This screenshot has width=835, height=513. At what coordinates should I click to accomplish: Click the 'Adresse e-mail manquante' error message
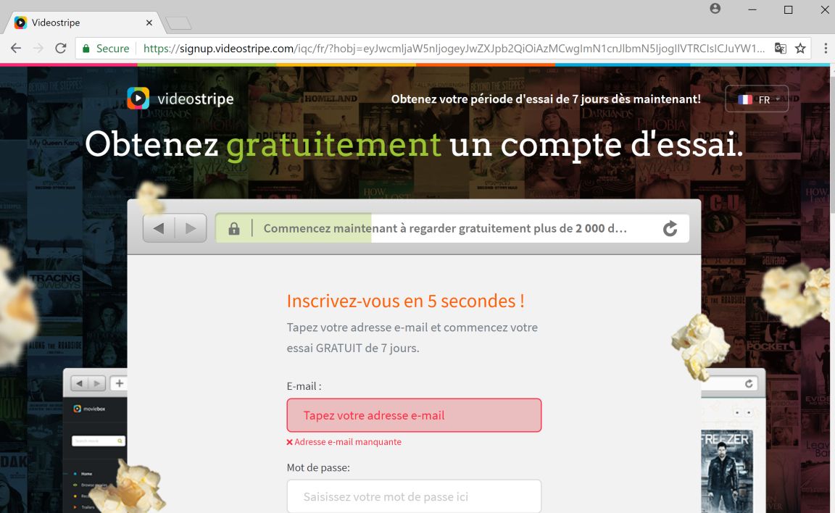click(344, 442)
